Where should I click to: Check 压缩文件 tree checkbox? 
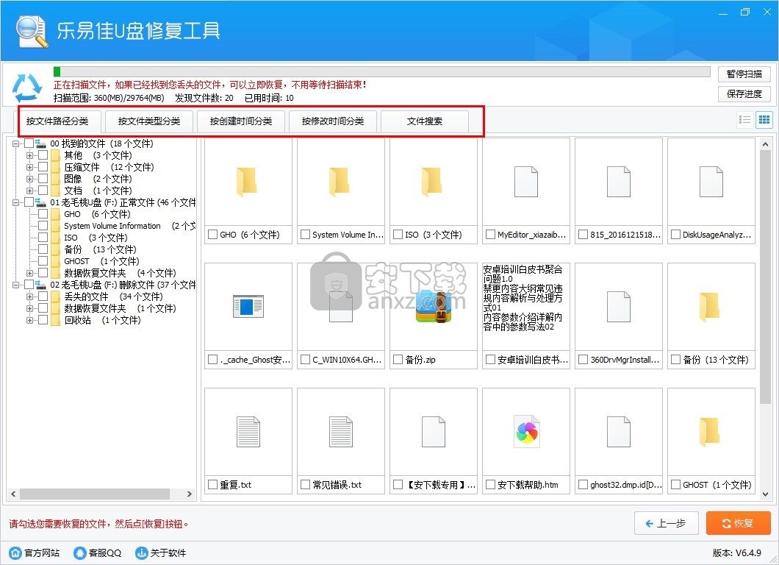[x=43, y=167]
